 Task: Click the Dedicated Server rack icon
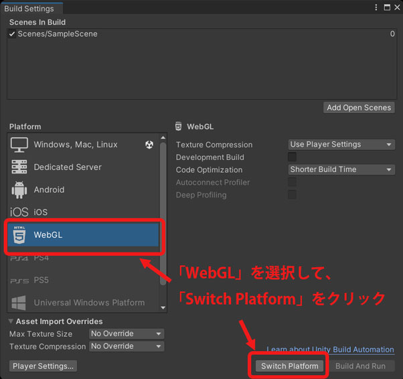click(19, 167)
